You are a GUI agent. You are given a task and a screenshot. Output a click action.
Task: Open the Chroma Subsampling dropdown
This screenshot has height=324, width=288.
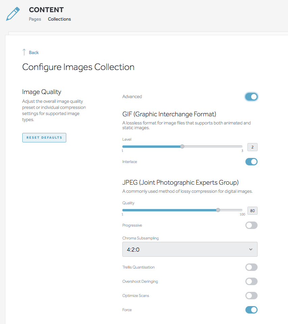[190, 250]
